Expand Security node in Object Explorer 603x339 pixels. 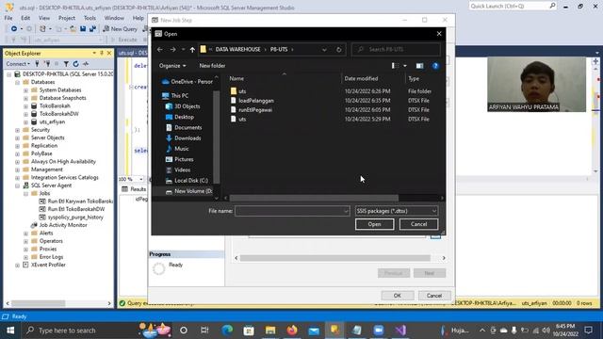tap(17, 130)
